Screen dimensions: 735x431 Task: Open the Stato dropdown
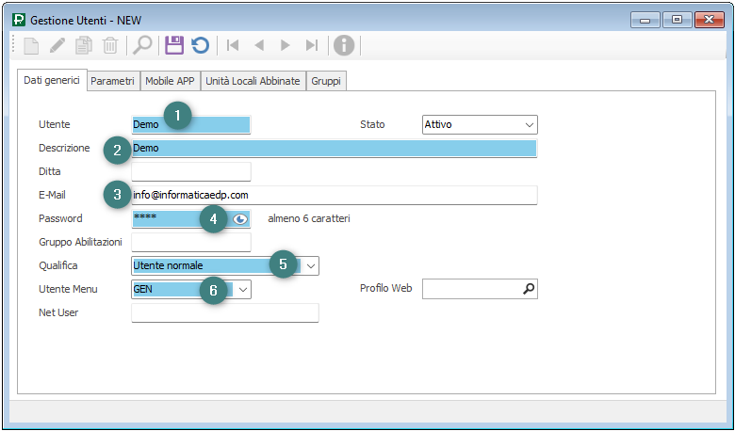click(x=529, y=124)
